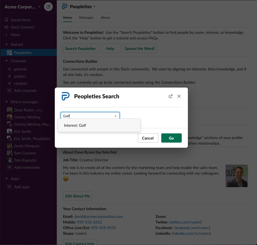Click Eric Smith's avatar icon

pyautogui.click(x=9, y=131)
